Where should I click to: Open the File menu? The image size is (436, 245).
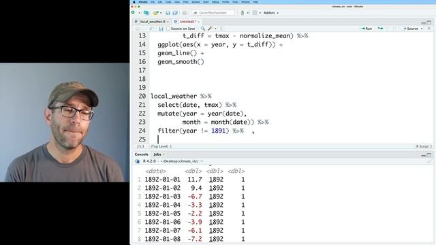pyautogui.click(x=153, y=2)
